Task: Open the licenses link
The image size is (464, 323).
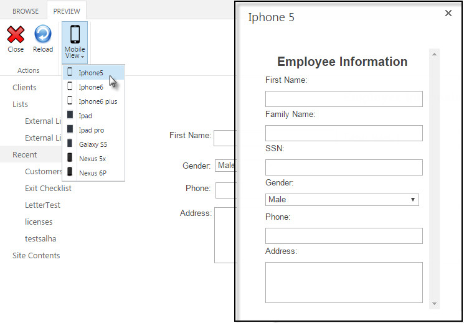Action: [39, 222]
